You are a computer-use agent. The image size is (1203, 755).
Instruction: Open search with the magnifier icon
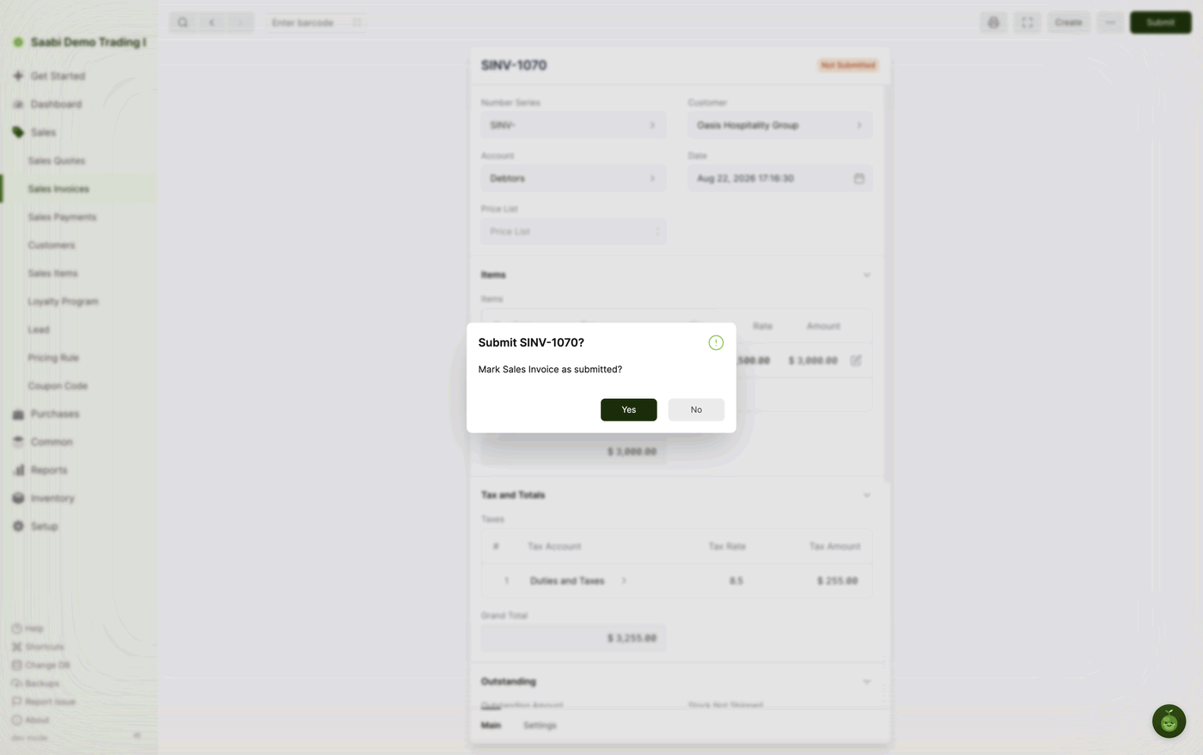(x=182, y=22)
